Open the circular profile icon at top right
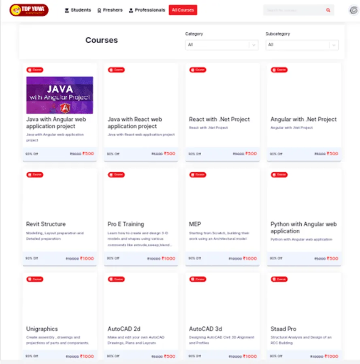The image size is (360, 364). coord(354,10)
